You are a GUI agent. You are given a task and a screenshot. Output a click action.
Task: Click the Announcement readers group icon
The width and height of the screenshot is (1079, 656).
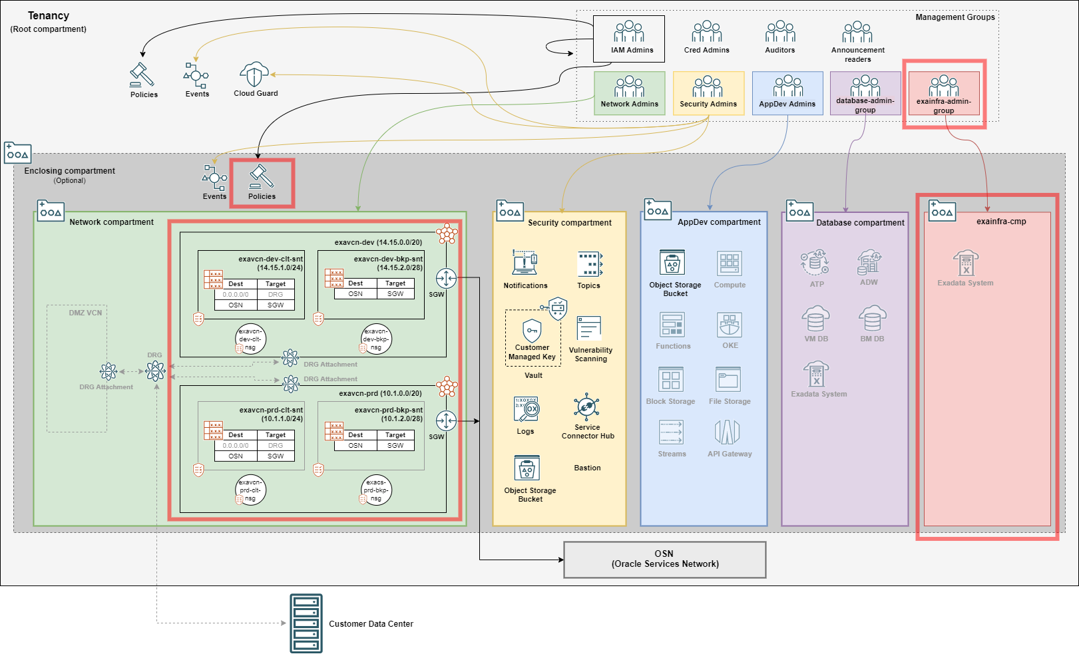pos(857,31)
